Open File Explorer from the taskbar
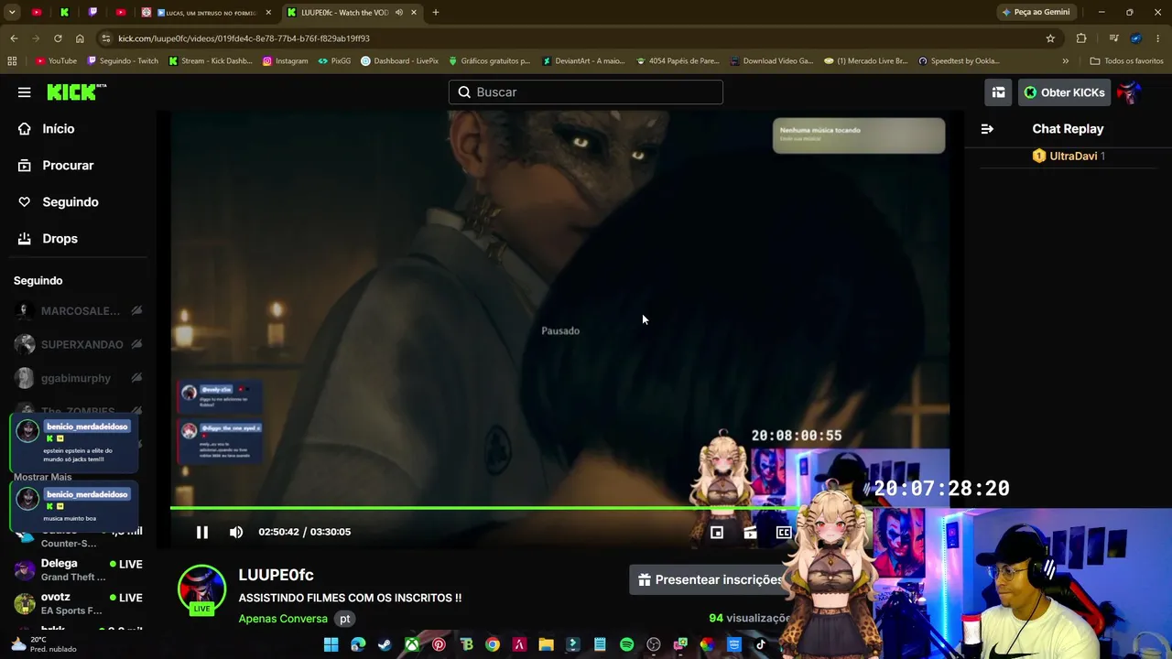The image size is (1172, 659). tap(546, 644)
